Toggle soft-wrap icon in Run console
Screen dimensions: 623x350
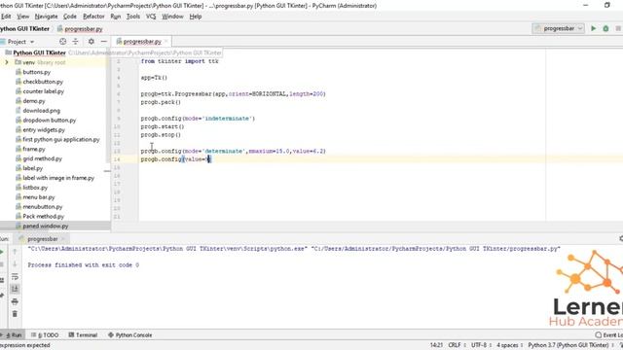coord(15,276)
